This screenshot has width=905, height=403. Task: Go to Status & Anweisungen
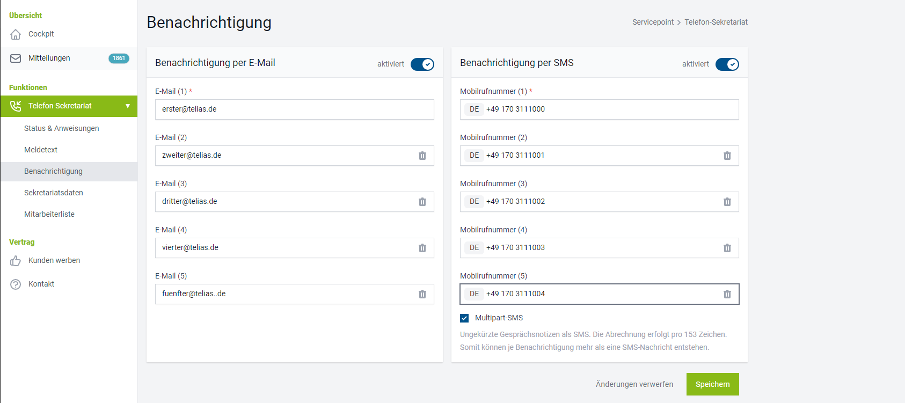[61, 128]
